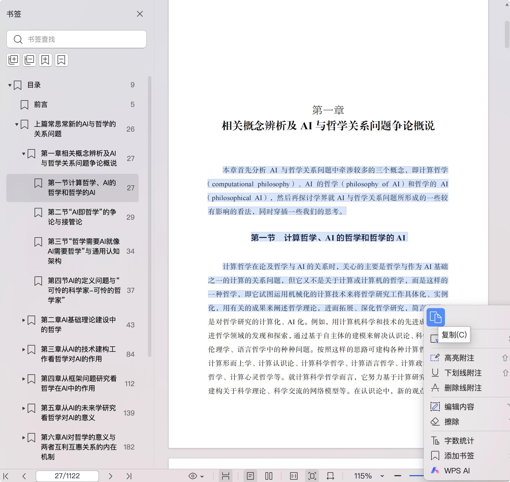Select WPS AI in the context menu
This screenshot has width=510, height=482.
pyautogui.click(x=457, y=470)
